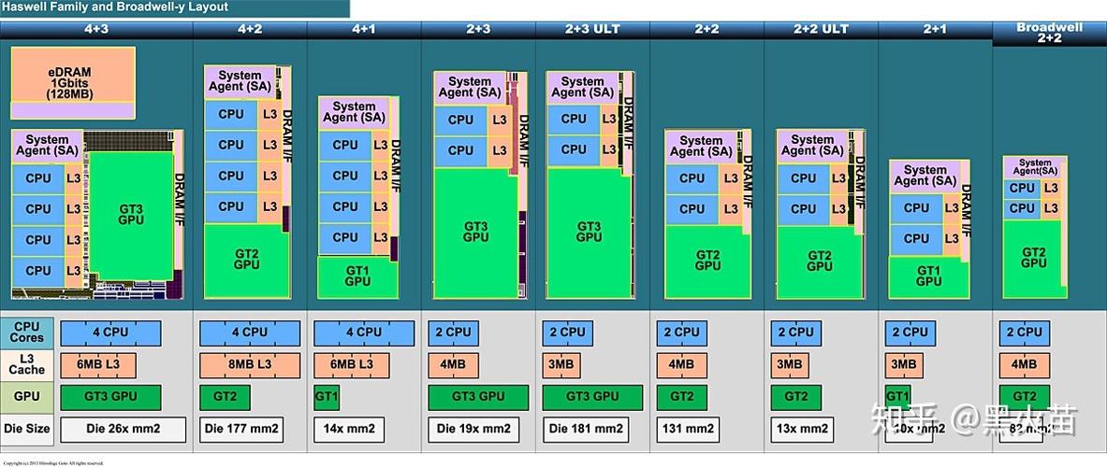Click 'GT3 GPU' table cell in 2+3 ULT column
1107x467 pixels.
coord(593,397)
